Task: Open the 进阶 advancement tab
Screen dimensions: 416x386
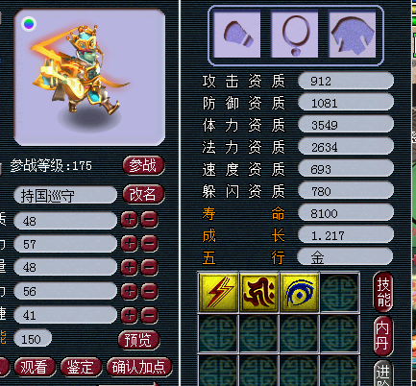Action: pos(383,374)
